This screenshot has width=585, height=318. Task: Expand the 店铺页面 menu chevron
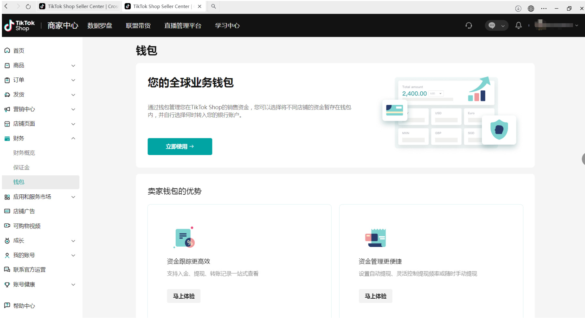73,124
